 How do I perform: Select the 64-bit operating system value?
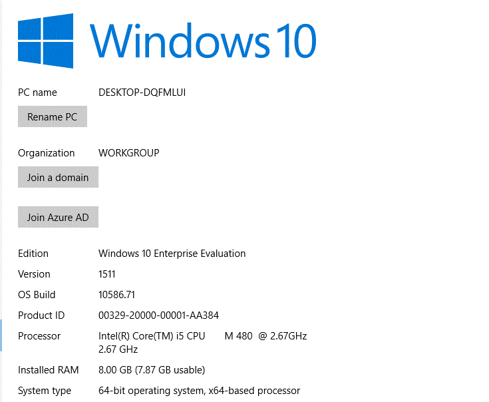(199, 391)
